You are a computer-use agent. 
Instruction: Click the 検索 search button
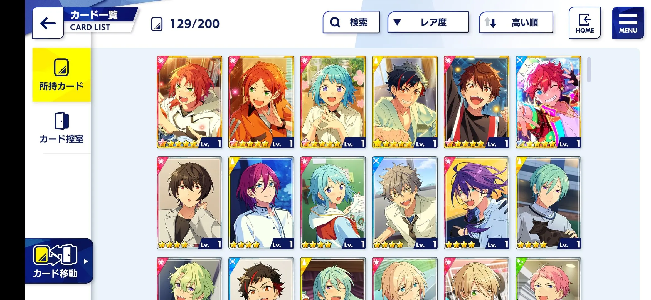pyautogui.click(x=351, y=22)
